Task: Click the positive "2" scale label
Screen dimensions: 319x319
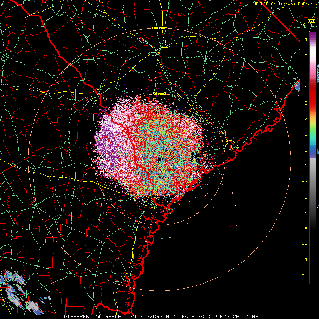Action: 306,119
